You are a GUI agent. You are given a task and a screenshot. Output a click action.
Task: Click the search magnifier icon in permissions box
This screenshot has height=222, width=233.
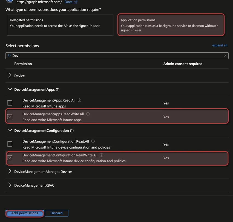click(9, 55)
